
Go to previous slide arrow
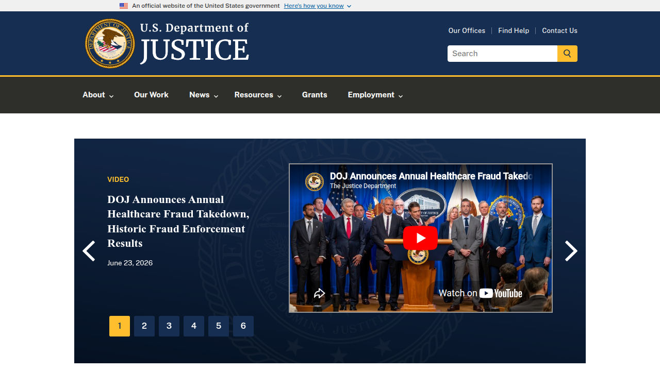coord(89,251)
